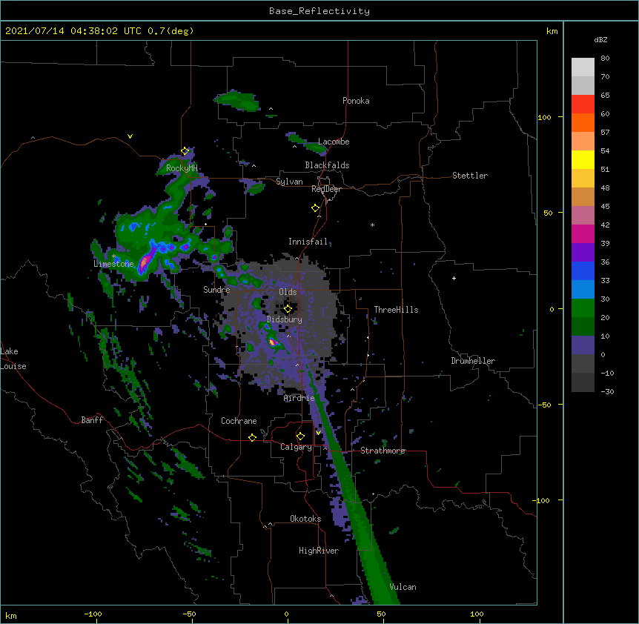639x624 pixels.
Task: Click the Limestone label
Action: tap(113, 264)
